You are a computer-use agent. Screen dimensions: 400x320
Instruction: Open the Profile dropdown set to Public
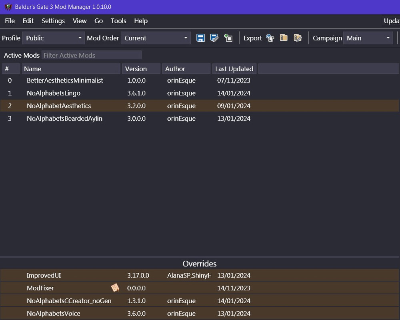(54, 38)
